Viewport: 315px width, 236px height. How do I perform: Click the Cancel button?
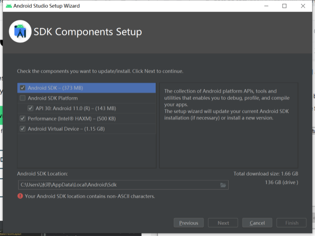pyautogui.click(x=257, y=223)
